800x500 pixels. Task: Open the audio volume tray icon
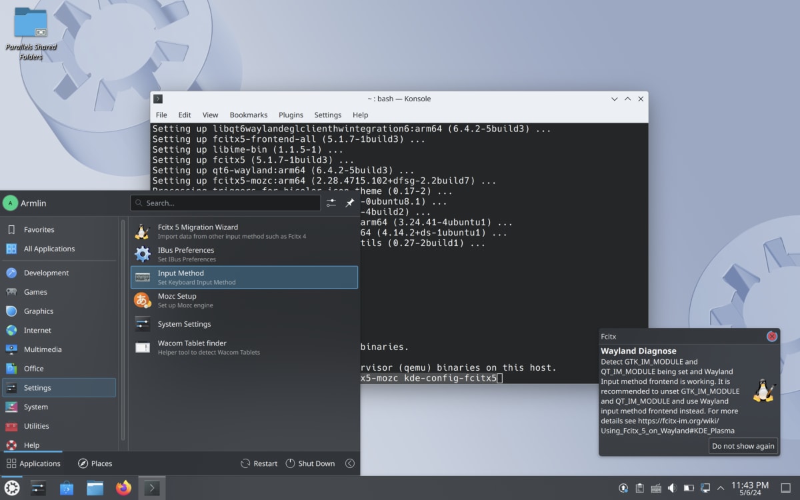coord(672,488)
